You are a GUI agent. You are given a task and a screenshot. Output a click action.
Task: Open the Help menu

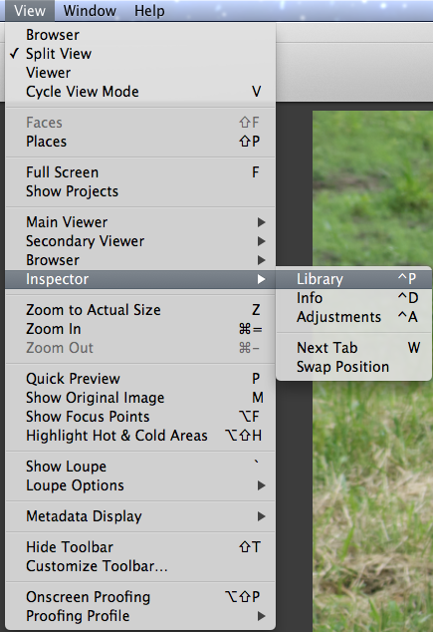(x=149, y=11)
